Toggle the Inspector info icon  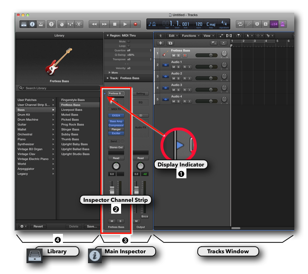tap(33, 24)
